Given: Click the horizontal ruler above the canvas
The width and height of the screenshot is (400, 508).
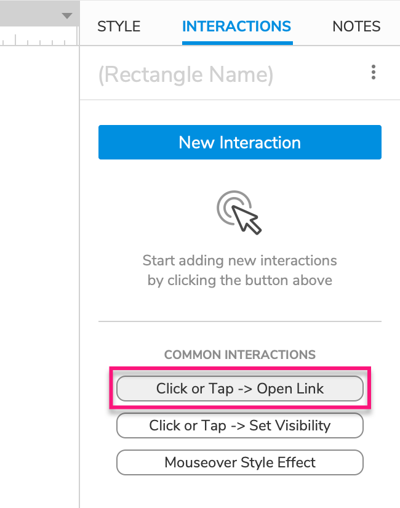Looking at the screenshot, I should point(37,41).
